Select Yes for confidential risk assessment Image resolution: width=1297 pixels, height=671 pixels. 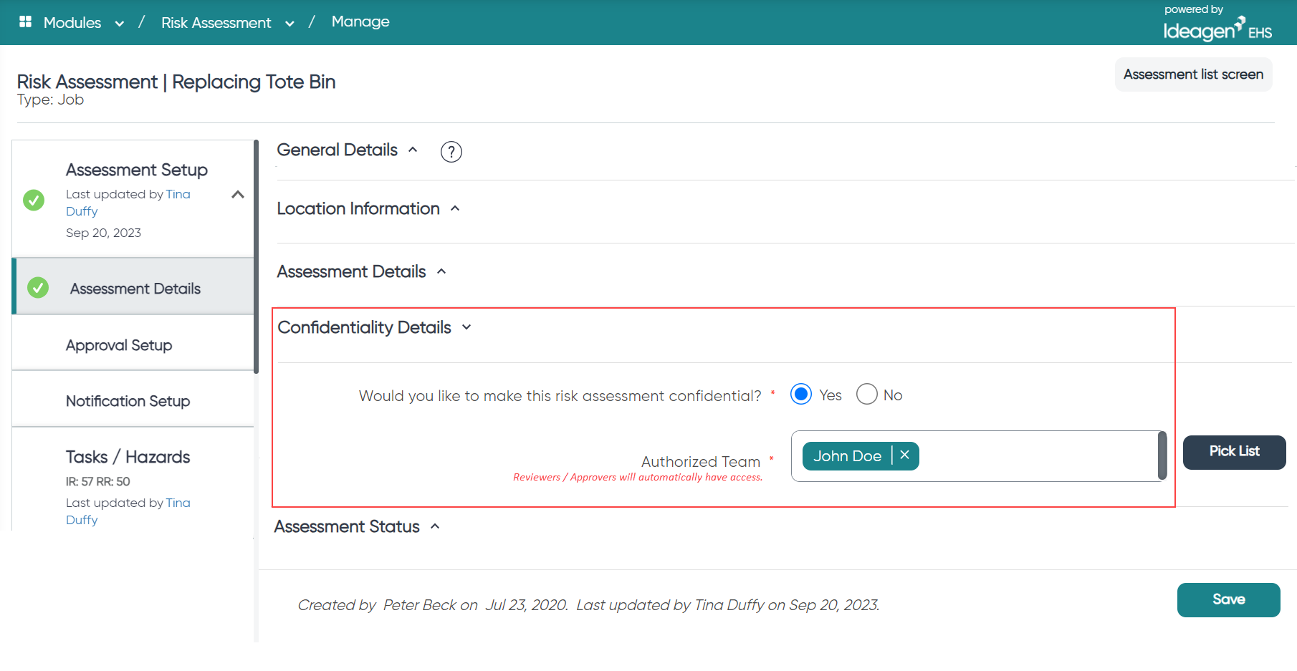pyautogui.click(x=801, y=394)
